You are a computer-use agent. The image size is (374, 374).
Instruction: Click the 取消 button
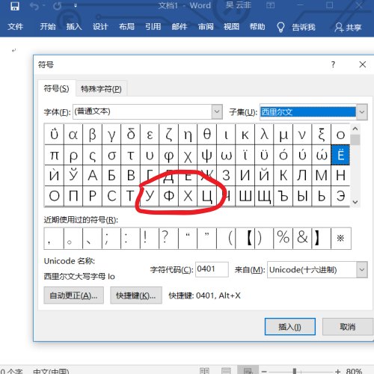tap(348, 327)
